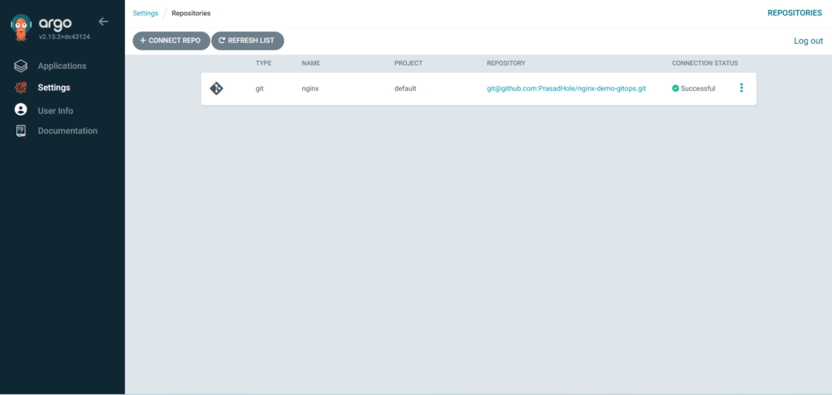Click the green Successful status checkmark
Viewport: 832px width, 395px height.
pos(675,88)
